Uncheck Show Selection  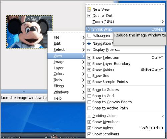[x=89, y=57]
